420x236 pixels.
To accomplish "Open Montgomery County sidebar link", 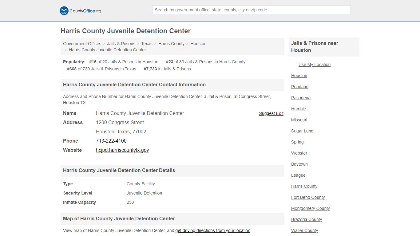I will (x=311, y=208).
